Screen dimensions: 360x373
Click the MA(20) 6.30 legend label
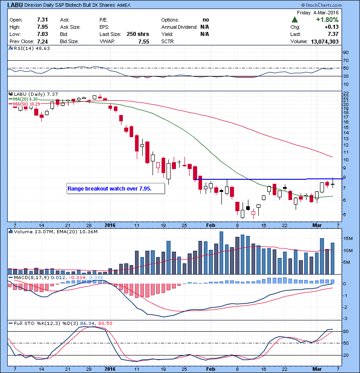26,99
